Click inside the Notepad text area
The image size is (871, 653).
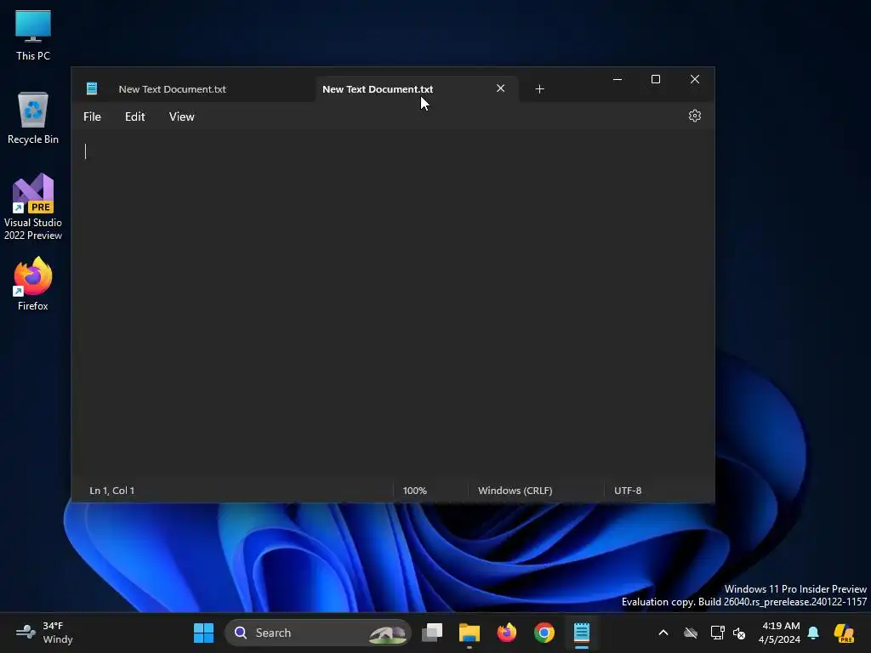393,304
